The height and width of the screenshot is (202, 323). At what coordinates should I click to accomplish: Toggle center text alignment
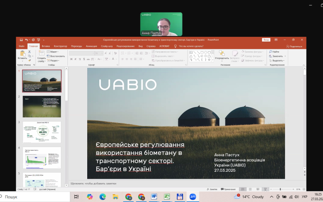[127, 59]
